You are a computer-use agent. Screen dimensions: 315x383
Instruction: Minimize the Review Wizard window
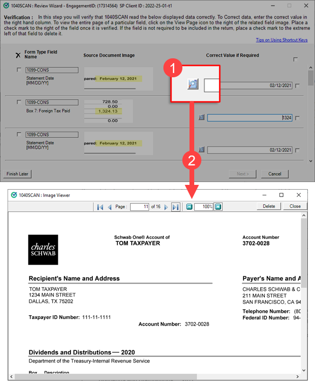point(273,5)
